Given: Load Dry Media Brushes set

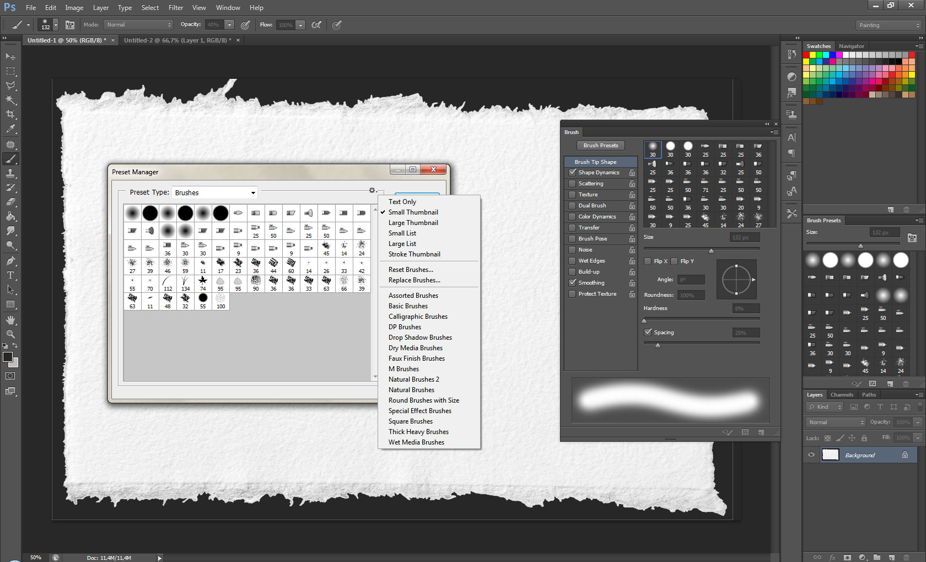Looking at the screenshot, I should (x=416, y=348).
